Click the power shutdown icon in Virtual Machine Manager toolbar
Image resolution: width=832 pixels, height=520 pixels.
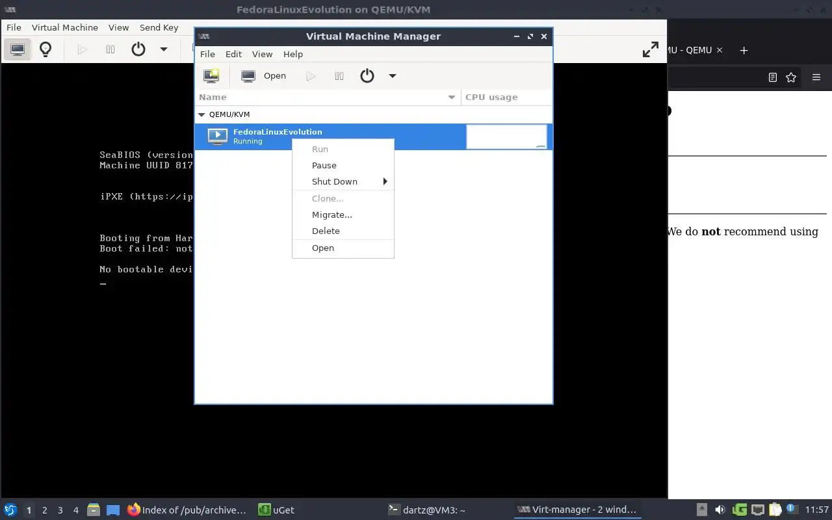[x=367, y=76]
